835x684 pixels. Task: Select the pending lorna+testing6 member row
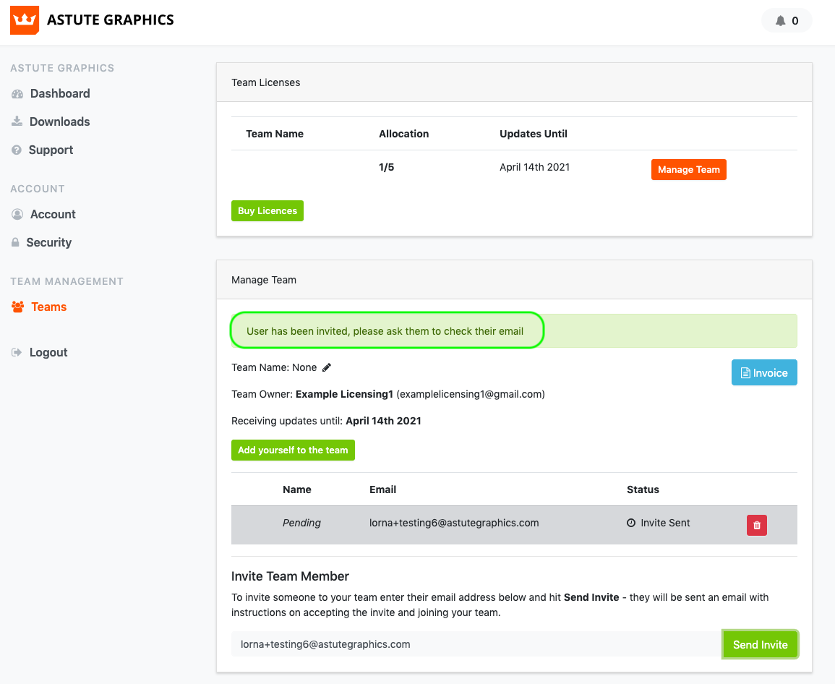453,523
